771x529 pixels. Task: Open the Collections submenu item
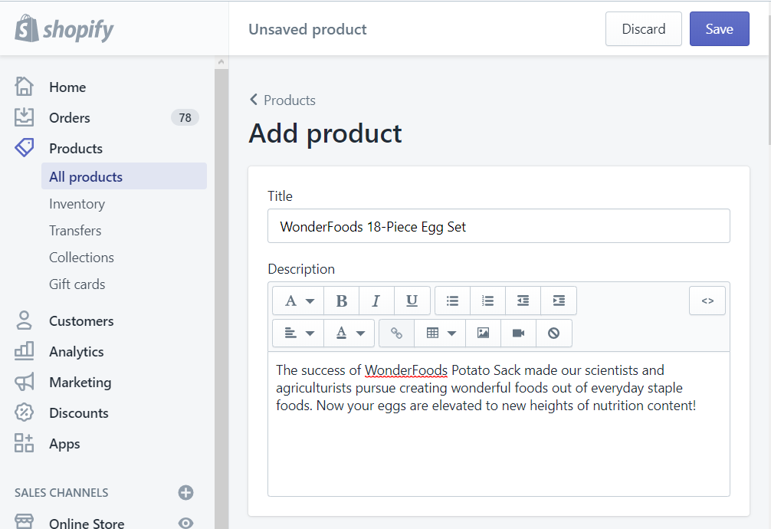pos(82,258)
